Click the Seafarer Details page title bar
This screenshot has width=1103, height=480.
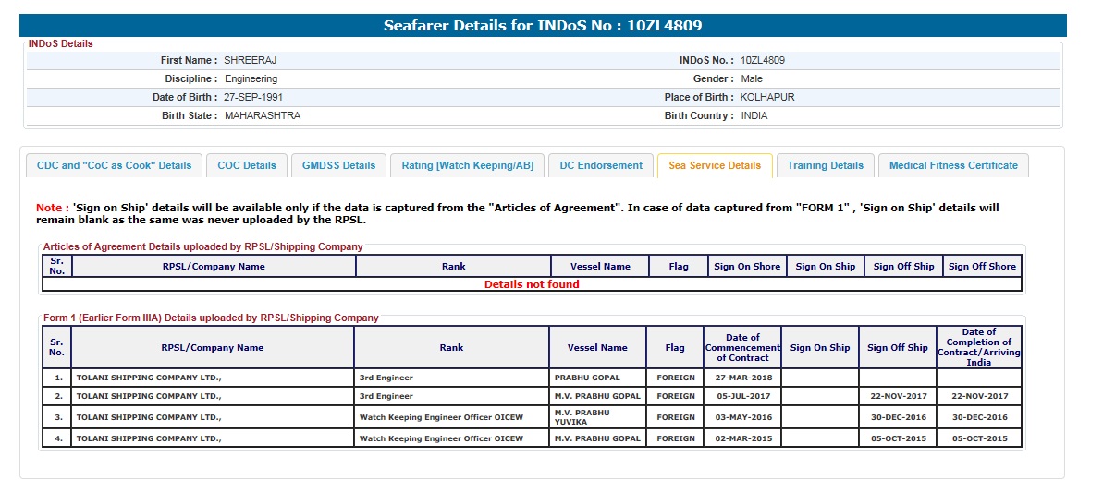click(543, 26)
